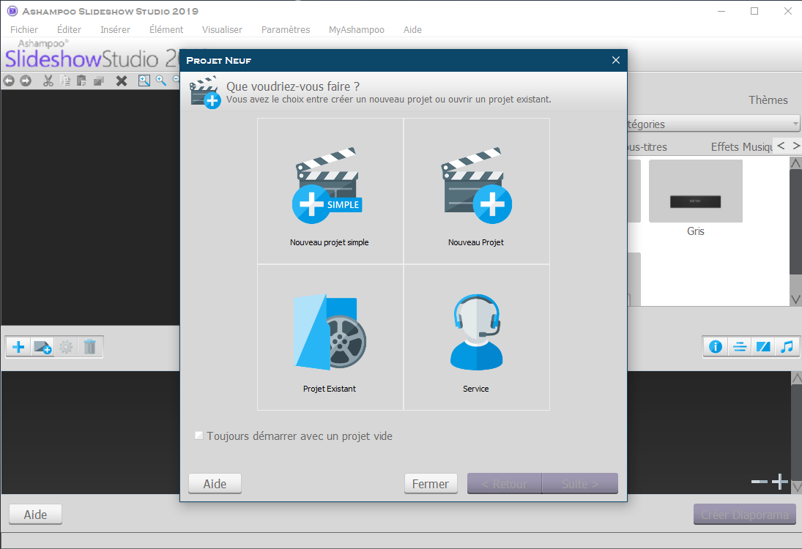Click the music note icon

(x=787, y=347)
